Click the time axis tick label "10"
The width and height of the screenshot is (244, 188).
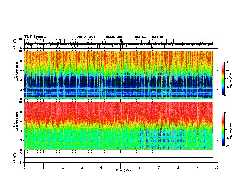click(x=217, y=168)
